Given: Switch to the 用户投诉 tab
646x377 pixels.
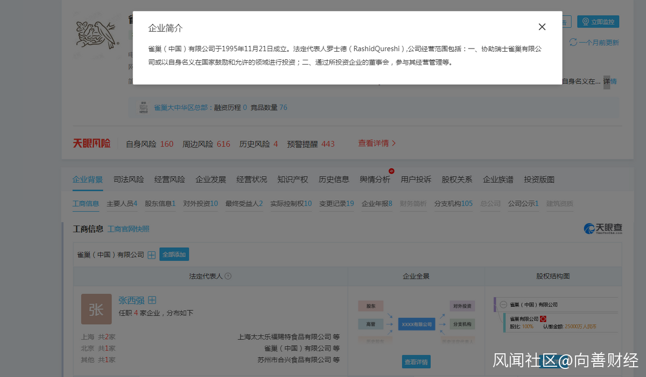Looking at the screenshot, I should point(416,179).
